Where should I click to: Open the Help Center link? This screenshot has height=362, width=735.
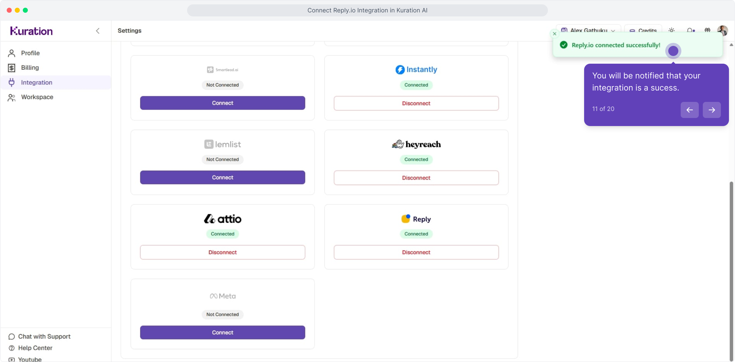coord(31,348)
